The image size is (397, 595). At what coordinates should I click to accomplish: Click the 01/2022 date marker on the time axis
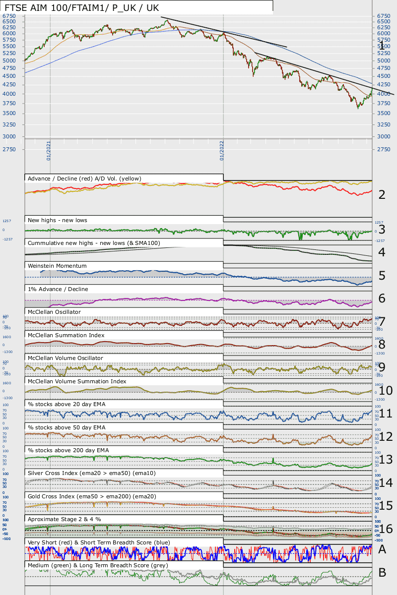point(222,151)
